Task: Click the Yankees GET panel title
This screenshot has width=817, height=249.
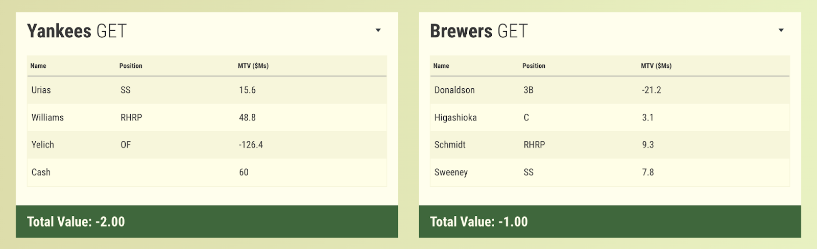Action: click(x=77, y=31)
